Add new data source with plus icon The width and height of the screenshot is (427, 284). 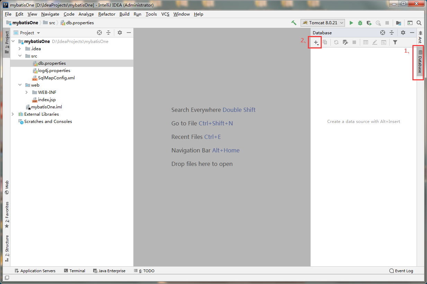pyautogui.click(x=316, y=42)
